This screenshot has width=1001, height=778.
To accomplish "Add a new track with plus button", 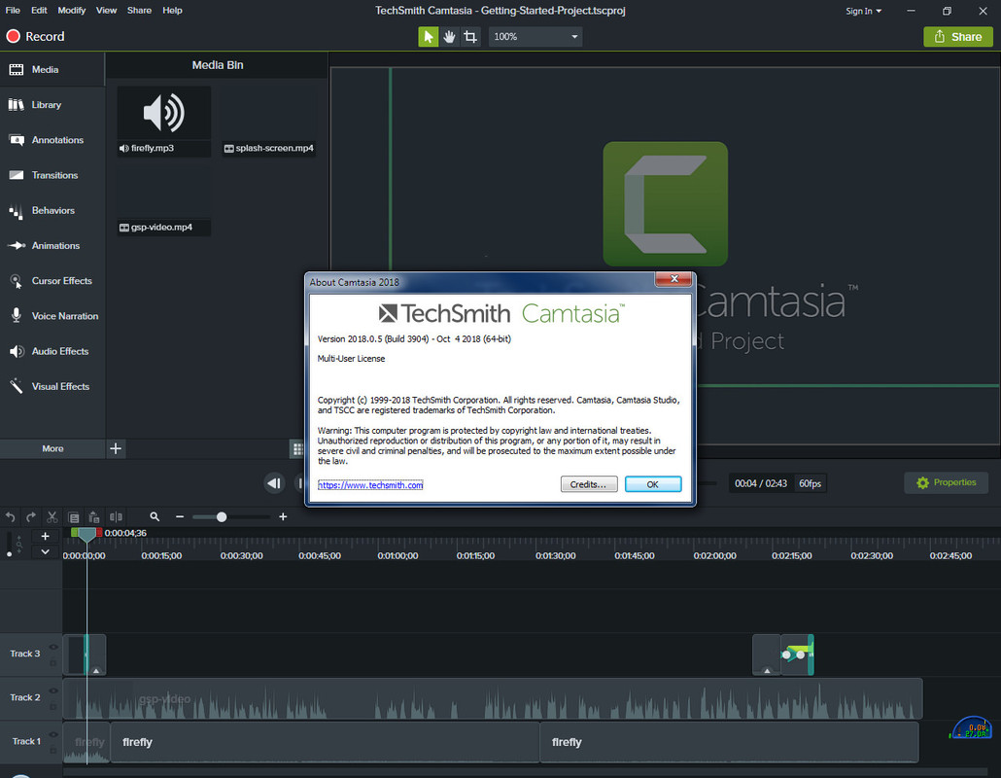I will pos(45,536).
